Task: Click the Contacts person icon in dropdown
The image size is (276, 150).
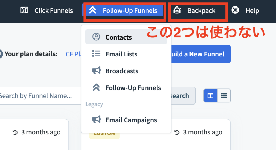Action: click(x=96, y=37)
